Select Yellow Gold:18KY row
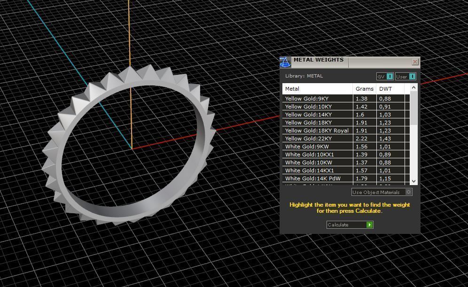This screenshot has width=468, height=287. pyautogui.click(x=346, y=123)
